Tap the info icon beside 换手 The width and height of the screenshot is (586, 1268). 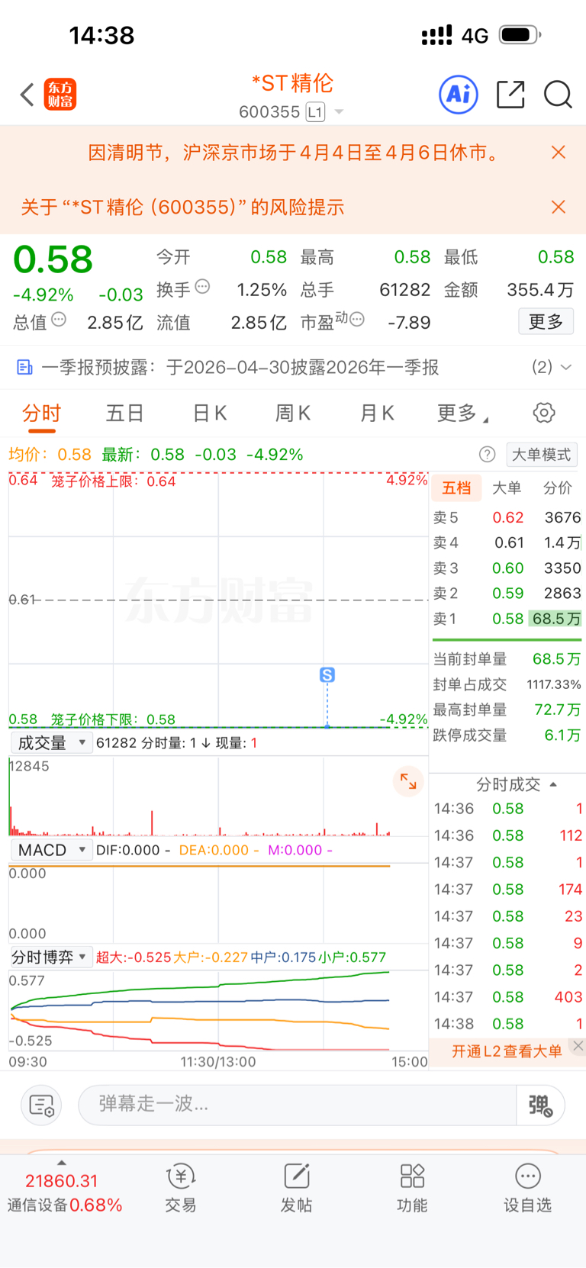click(202, 287)
